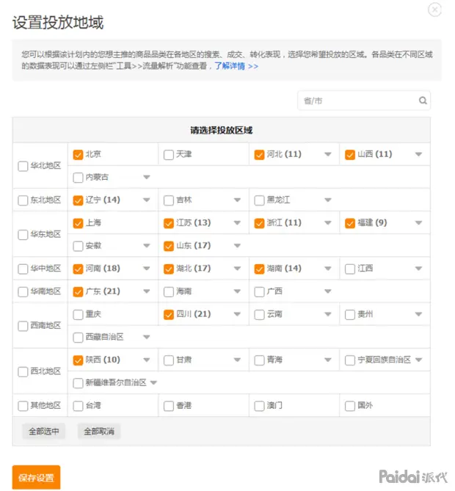
Task: Tick the 重庆 checkbox
Action: (x=78, y=314)
